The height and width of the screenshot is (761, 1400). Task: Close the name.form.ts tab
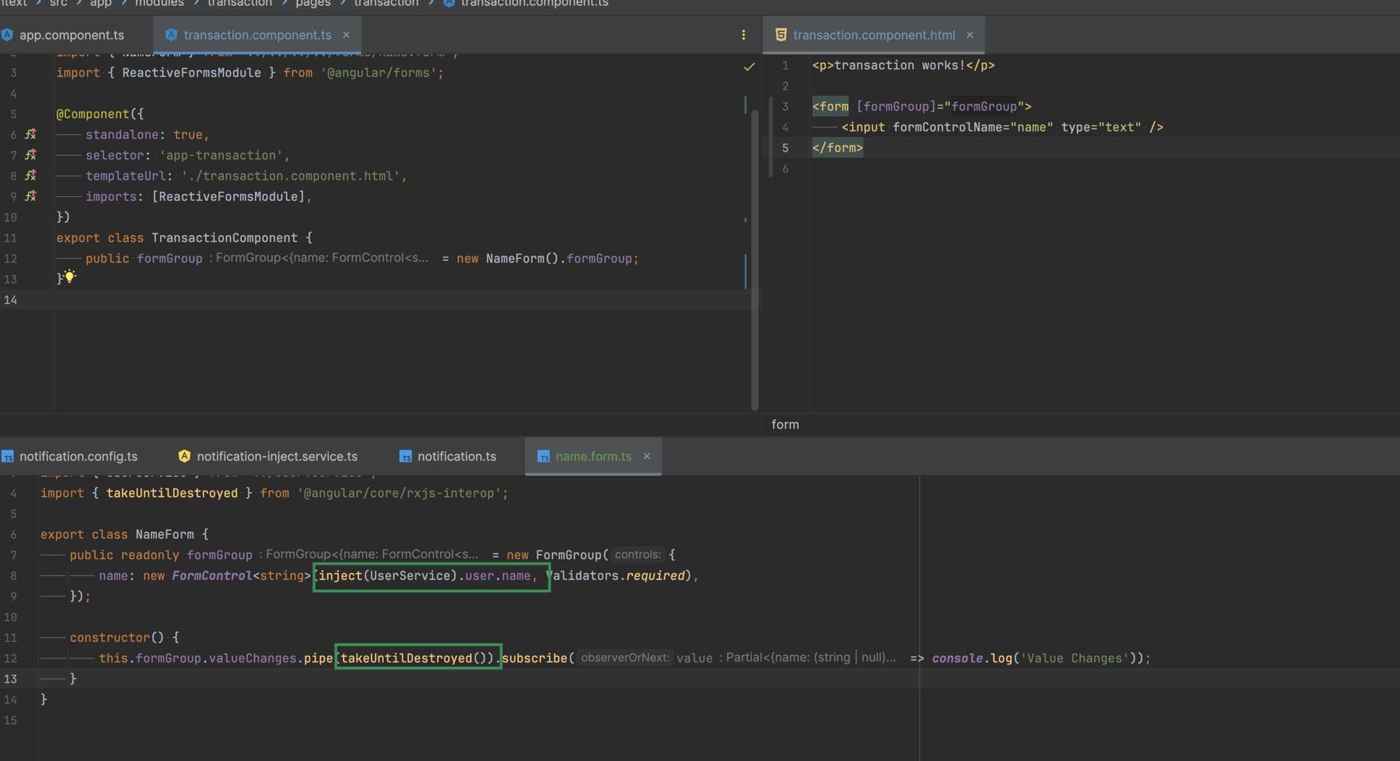point(647,456)
